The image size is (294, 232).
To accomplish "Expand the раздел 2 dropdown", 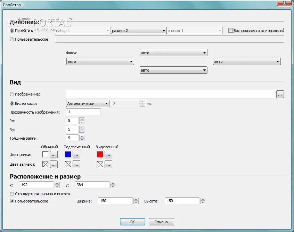I will point(138,31).
